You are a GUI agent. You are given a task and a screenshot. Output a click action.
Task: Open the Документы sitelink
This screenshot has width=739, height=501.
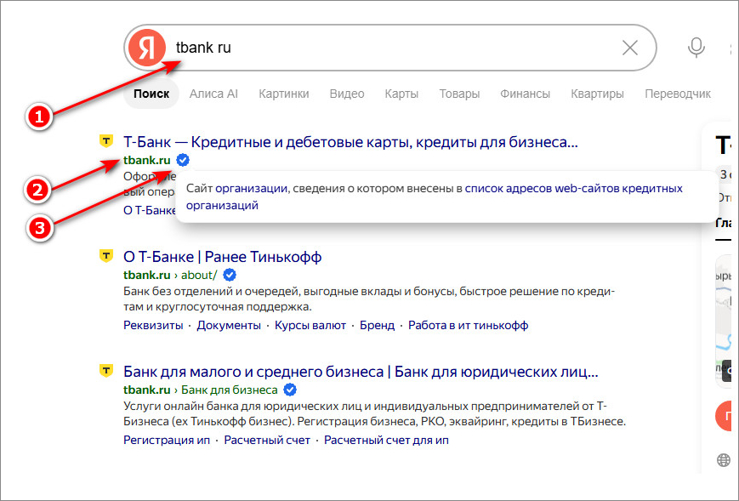point(229,325)
